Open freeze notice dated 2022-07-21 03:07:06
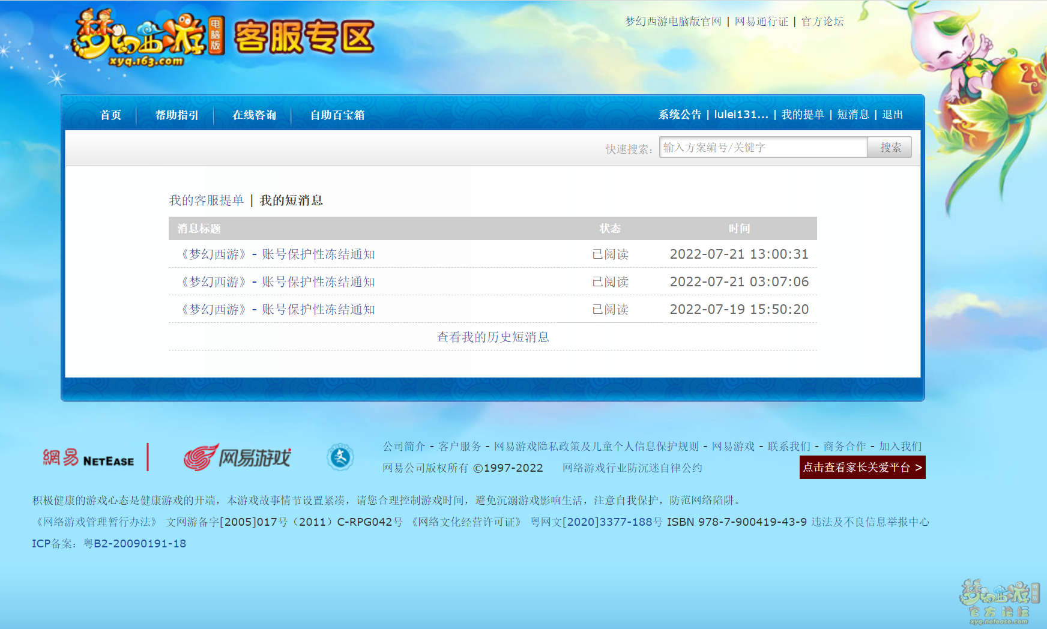The image size is (1047, 629). (278, 281)
